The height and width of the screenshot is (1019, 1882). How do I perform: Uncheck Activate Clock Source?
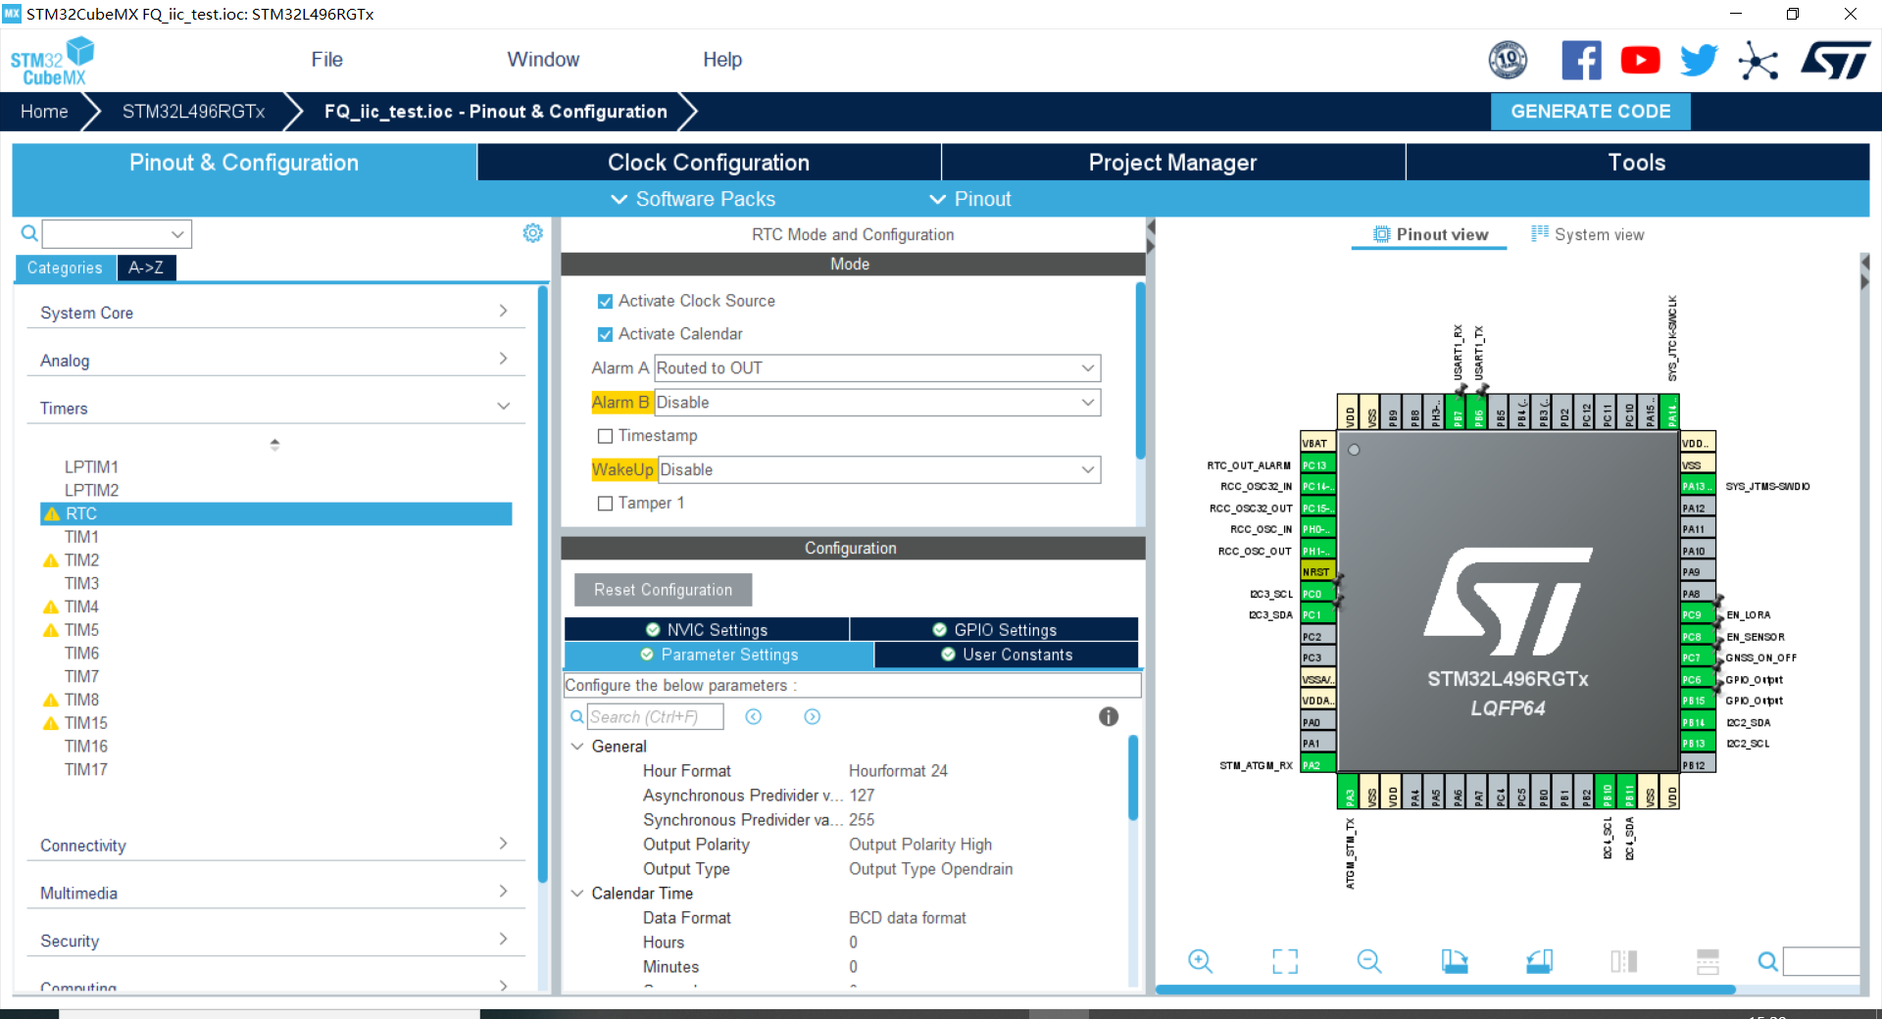pyautogui.click(x=605, y=302)
